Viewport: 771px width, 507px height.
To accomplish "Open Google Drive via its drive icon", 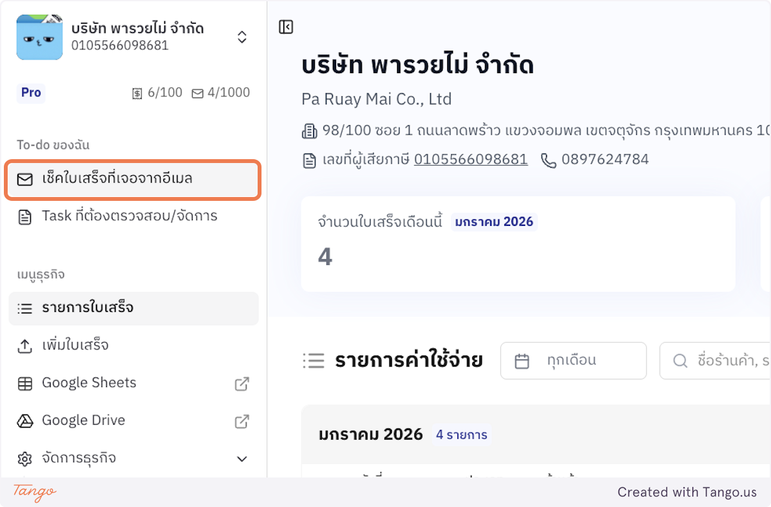I will [x=24, y=420].
